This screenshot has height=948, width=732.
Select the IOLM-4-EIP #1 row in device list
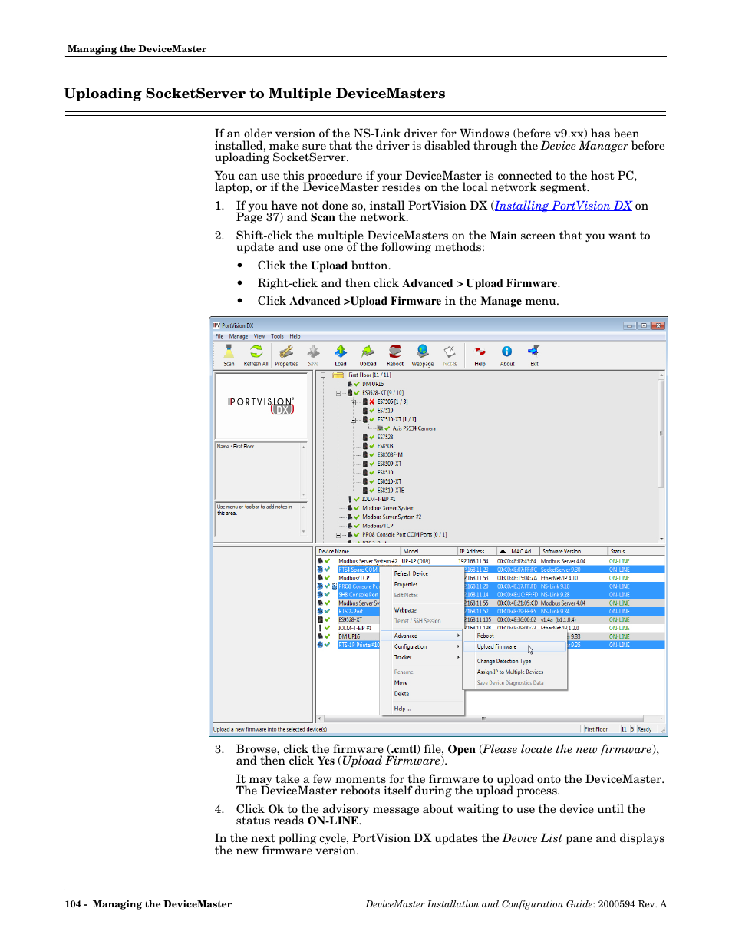coord(491,628)
